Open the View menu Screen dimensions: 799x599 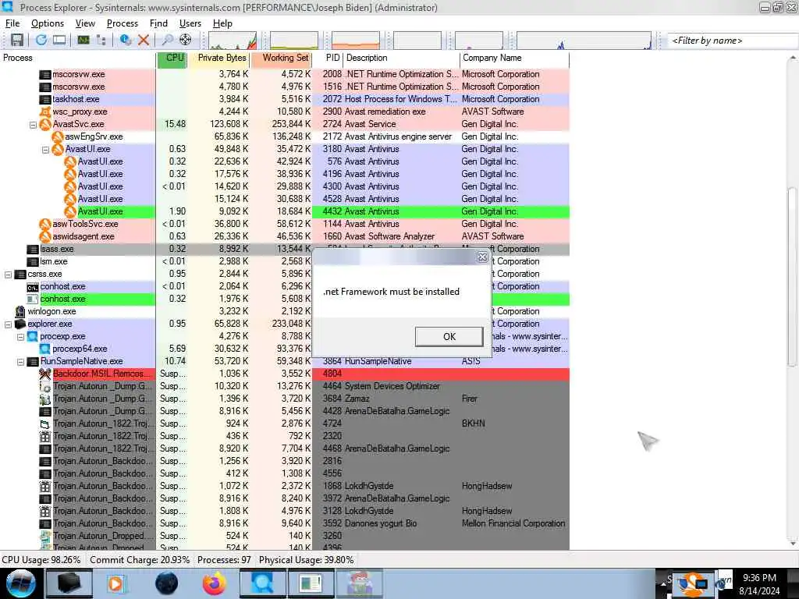pyautogui.click(x=85, y=23)
